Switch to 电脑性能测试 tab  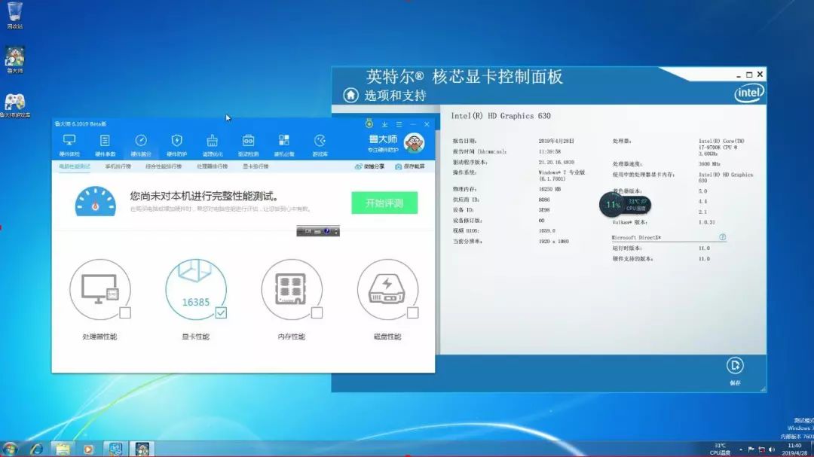[74, 166]
